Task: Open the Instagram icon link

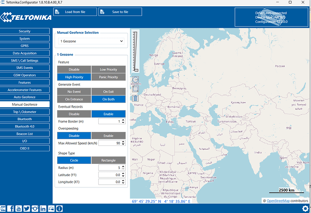Action: coord(35,208)
